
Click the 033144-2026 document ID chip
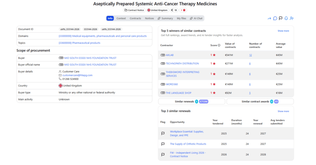coord(90,29)
